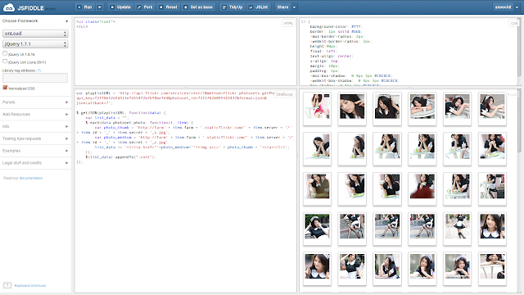Click the HTML panel label

coord(288,24)
